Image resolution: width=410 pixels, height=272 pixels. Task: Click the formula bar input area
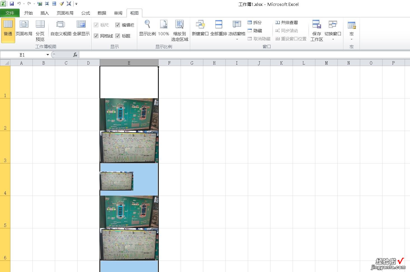(x=244, y=55)
